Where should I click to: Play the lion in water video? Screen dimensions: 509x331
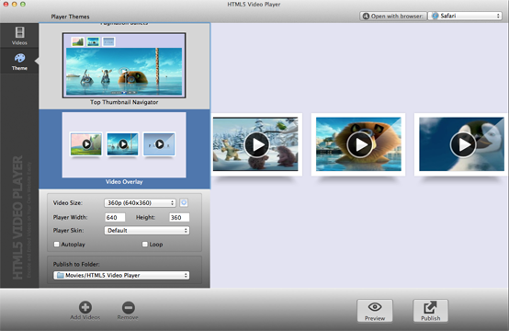tap(359, 144)
